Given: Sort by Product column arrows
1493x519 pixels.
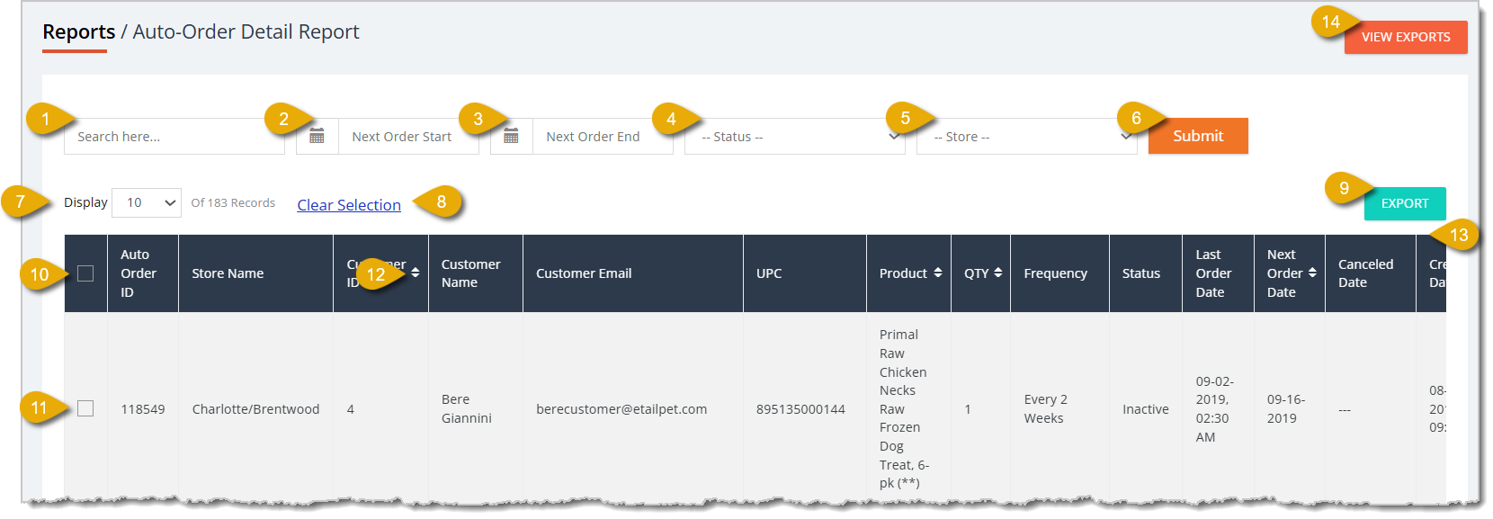Looking at the screenshot, I should [938, 273].
